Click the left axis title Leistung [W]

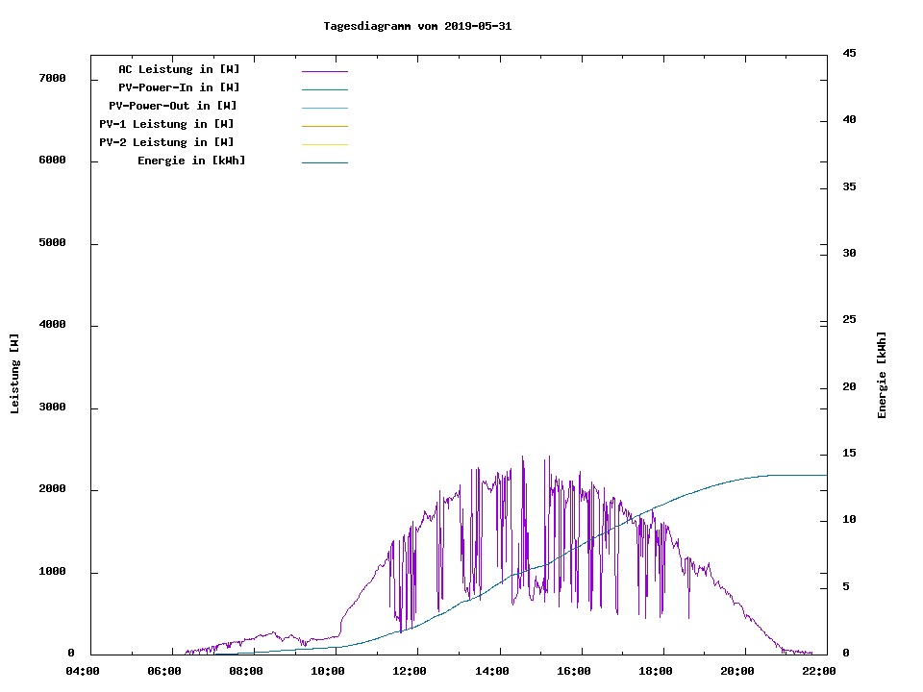[x=14, y=374]
